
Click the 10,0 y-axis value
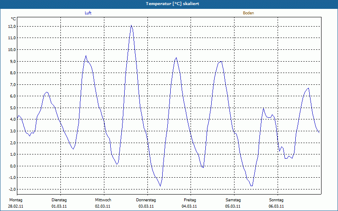12,49
